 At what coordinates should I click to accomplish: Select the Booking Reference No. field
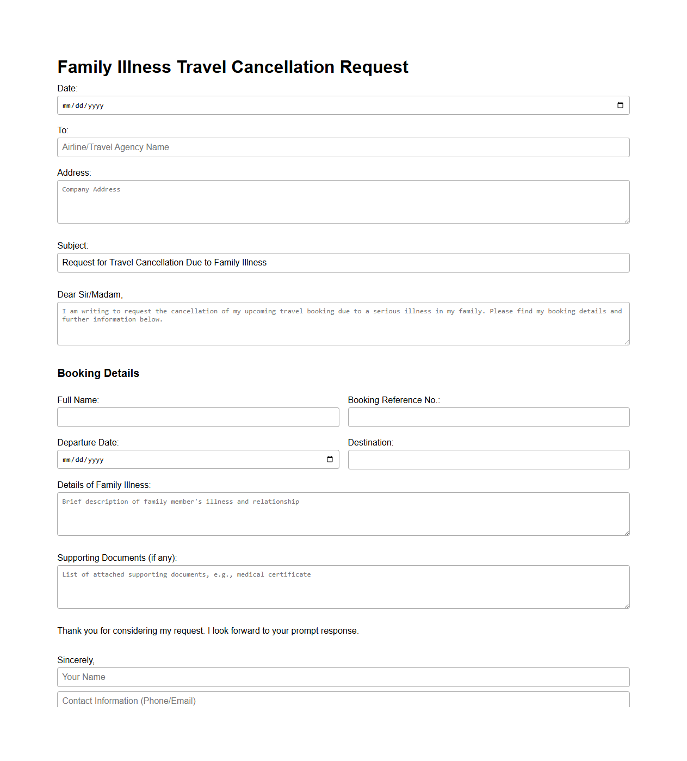pyautogui.click(x=488, y=417)
